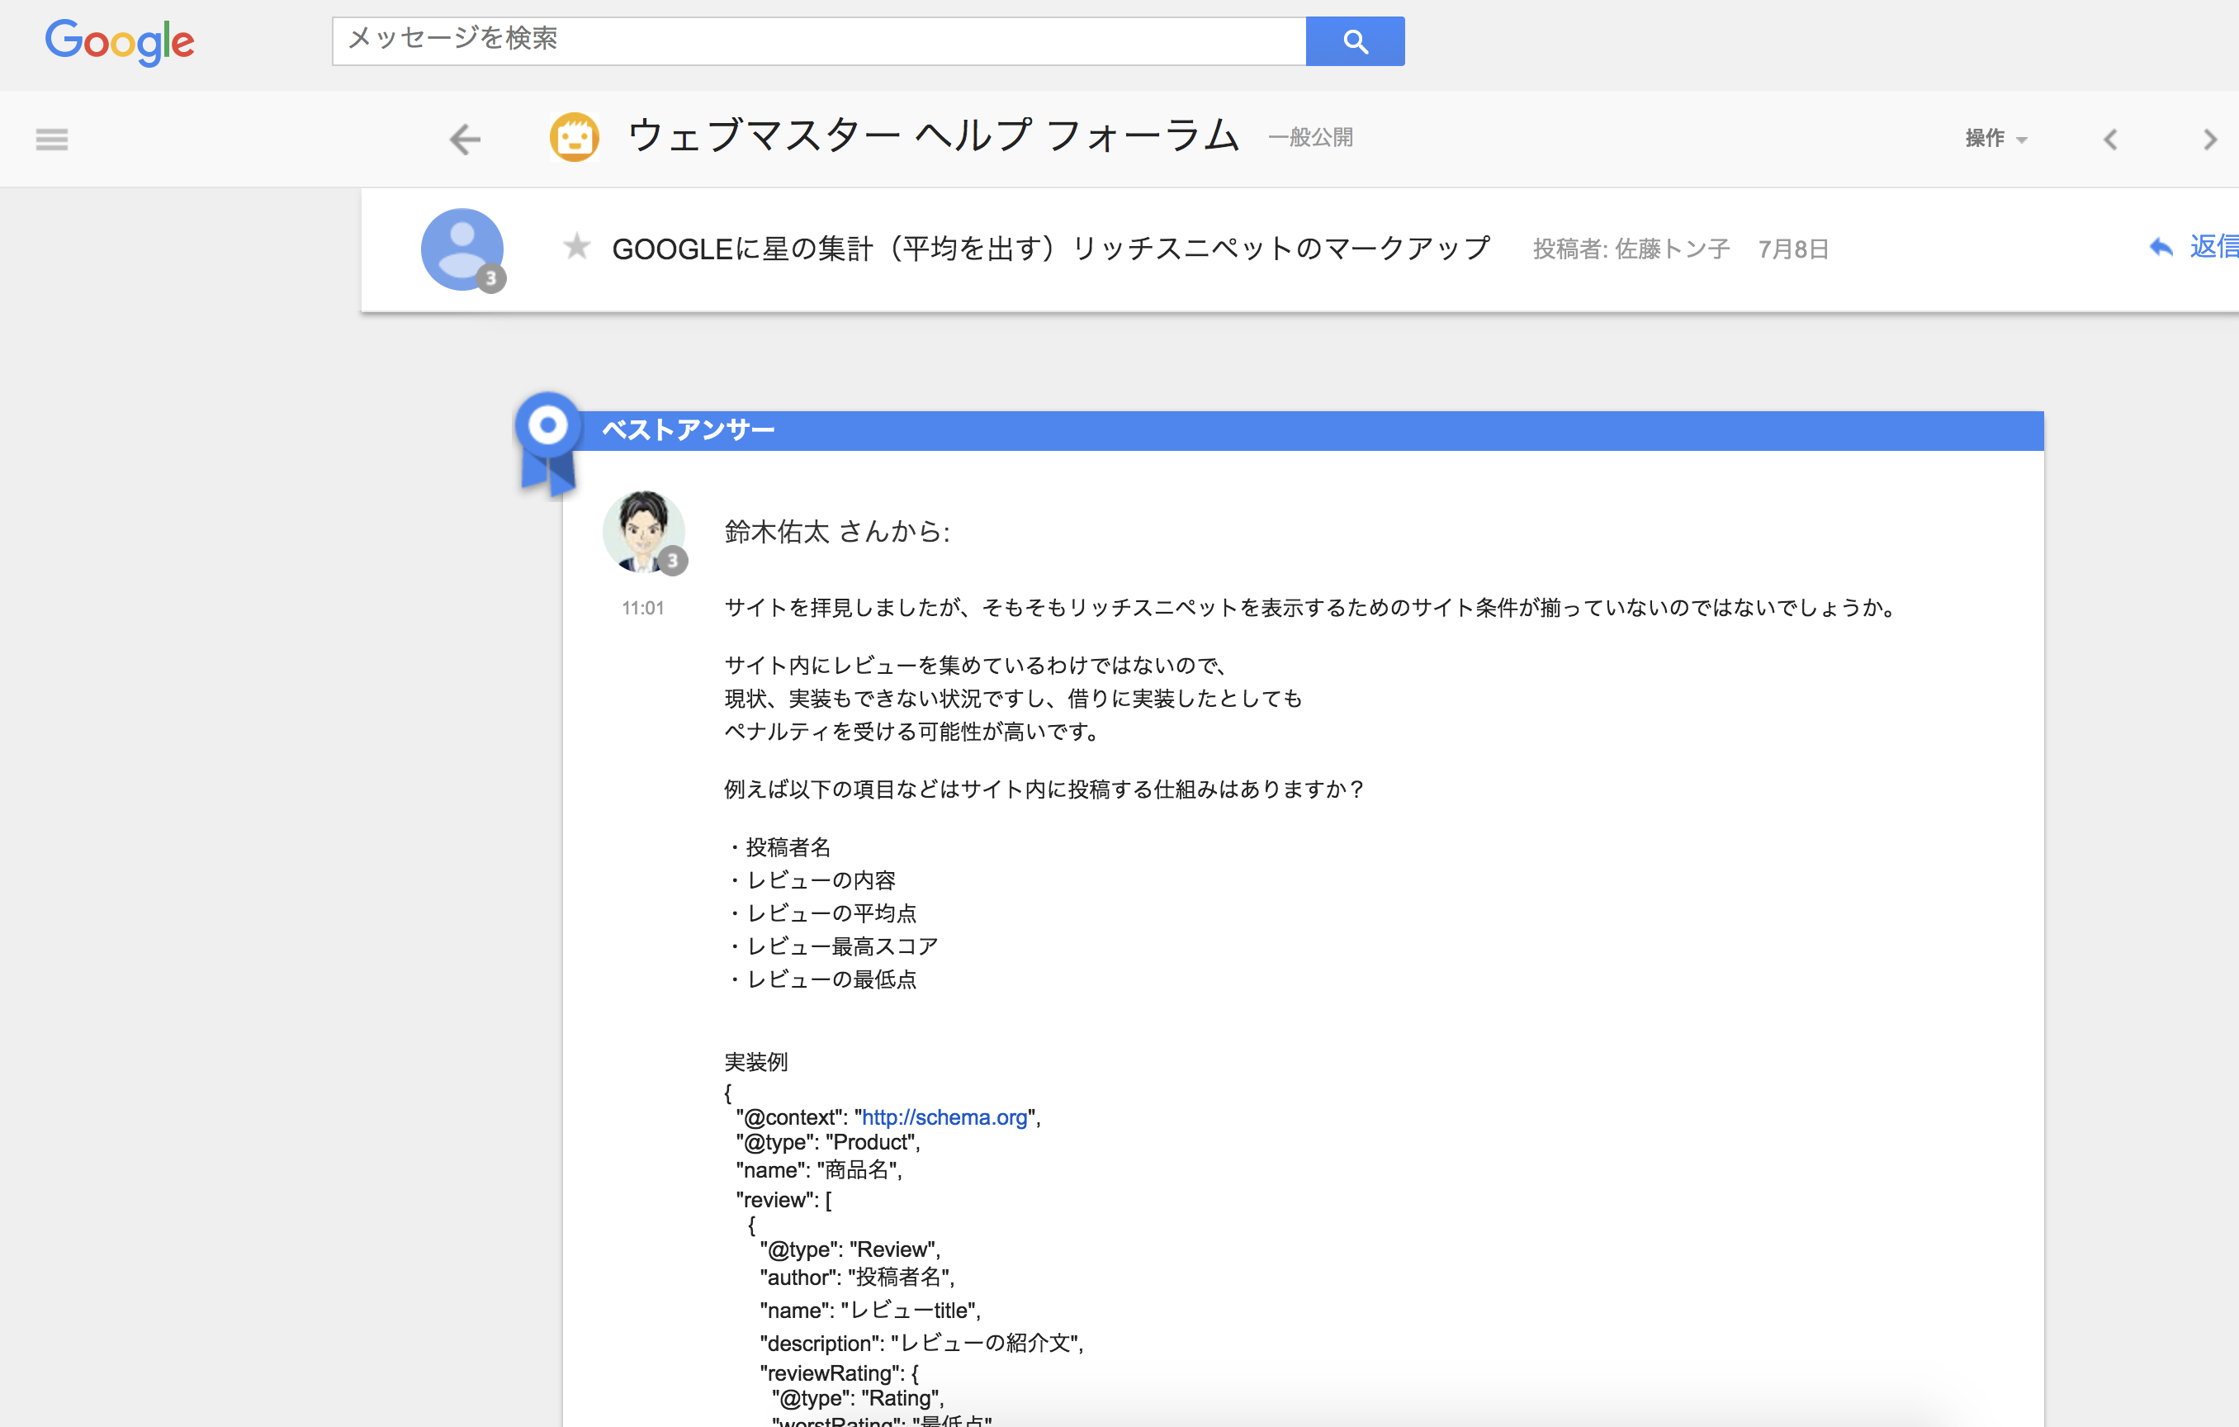Click the original poster's blue avatar

click(462, 249)
